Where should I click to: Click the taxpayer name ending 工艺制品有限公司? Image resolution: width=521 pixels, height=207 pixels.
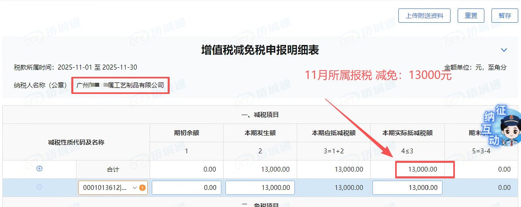(x=120, y=85)
